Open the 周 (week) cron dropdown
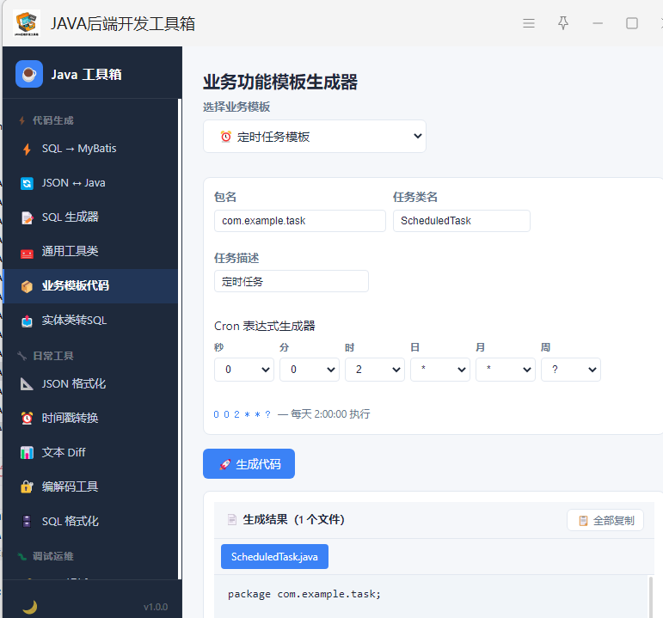This screenshot has width=663, height=618. click(571, 370)
